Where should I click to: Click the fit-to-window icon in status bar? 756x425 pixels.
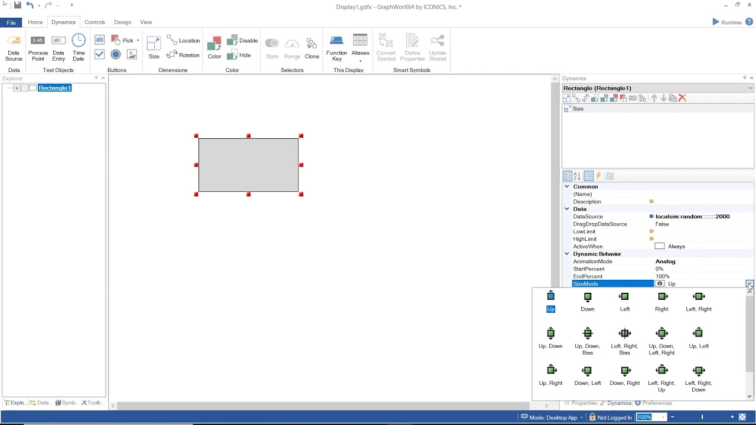tap(742, 417)
